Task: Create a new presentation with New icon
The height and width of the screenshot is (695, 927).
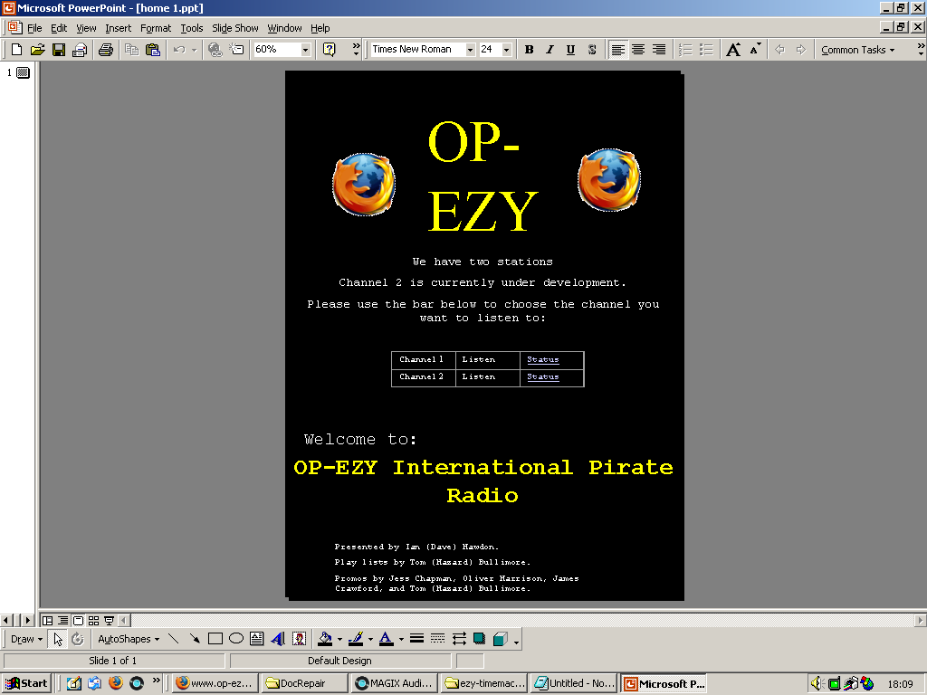Action: coord(16,50)
